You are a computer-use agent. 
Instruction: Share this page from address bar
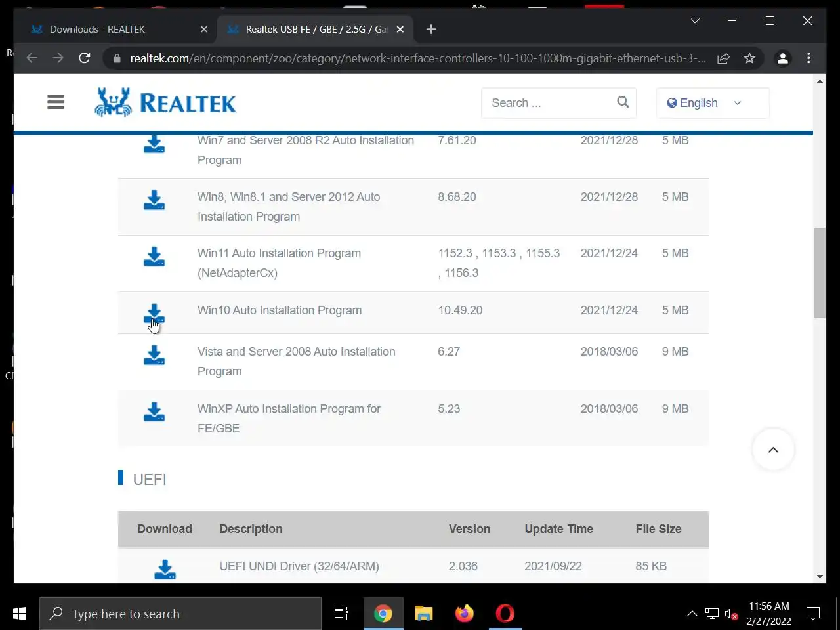[x=723, y=58]
